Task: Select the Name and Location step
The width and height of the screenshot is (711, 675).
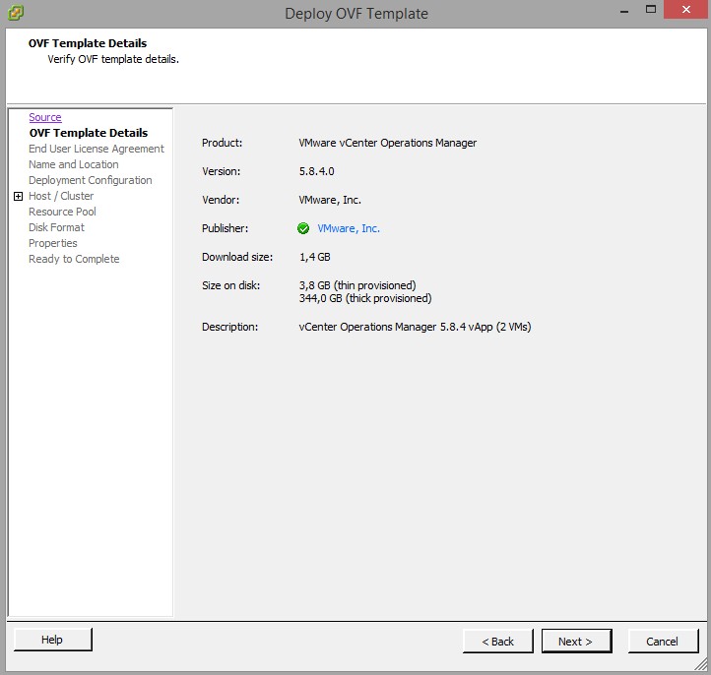Action: pyautogui.click(x=74, y=164)
